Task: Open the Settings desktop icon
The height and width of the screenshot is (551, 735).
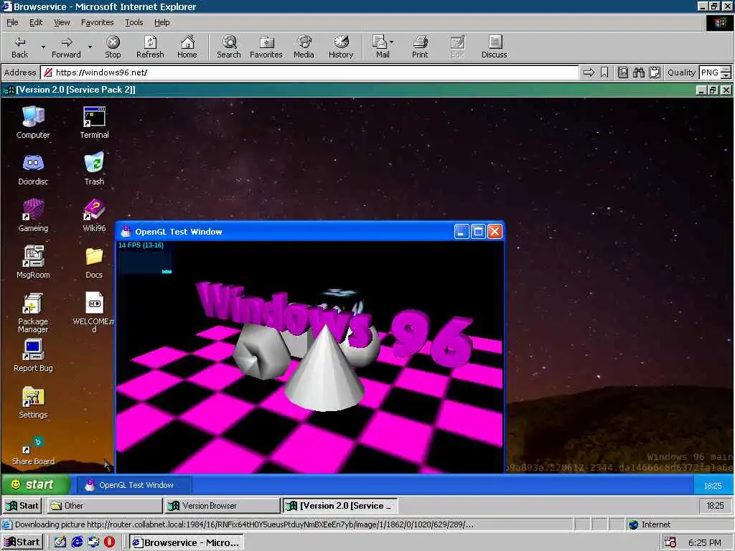Action: pyautogui.click(x=33, y=403)
